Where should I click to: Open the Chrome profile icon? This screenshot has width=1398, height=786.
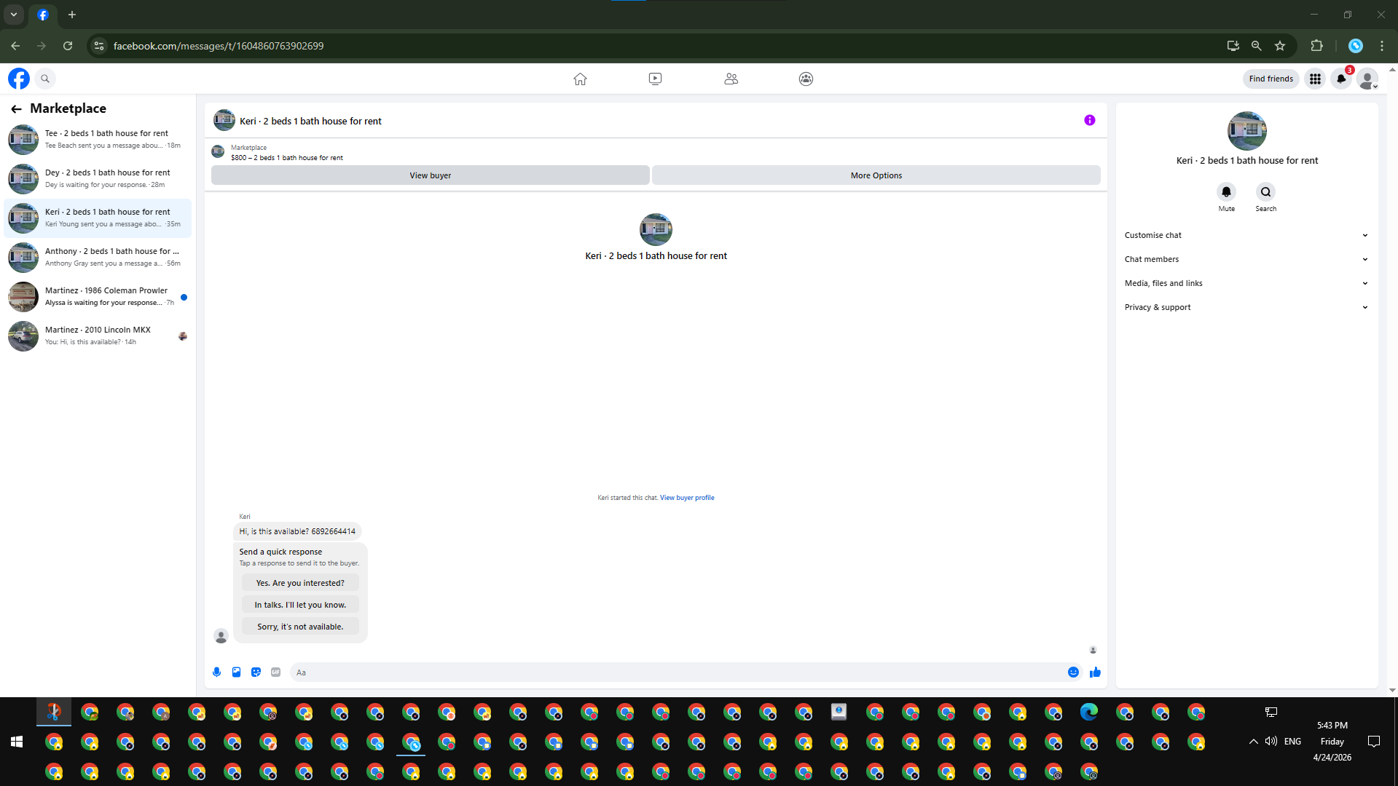(x=1356, y=46)
